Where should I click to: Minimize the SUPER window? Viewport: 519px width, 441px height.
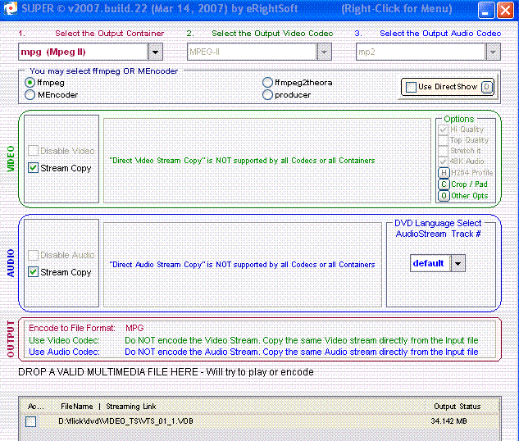(486, 10)
